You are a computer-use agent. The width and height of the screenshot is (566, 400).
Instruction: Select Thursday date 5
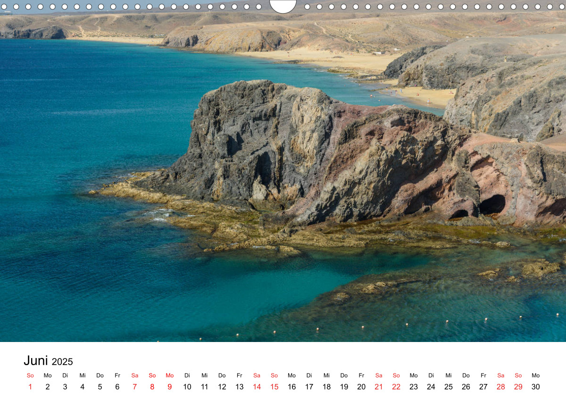(x=100, y=387)
